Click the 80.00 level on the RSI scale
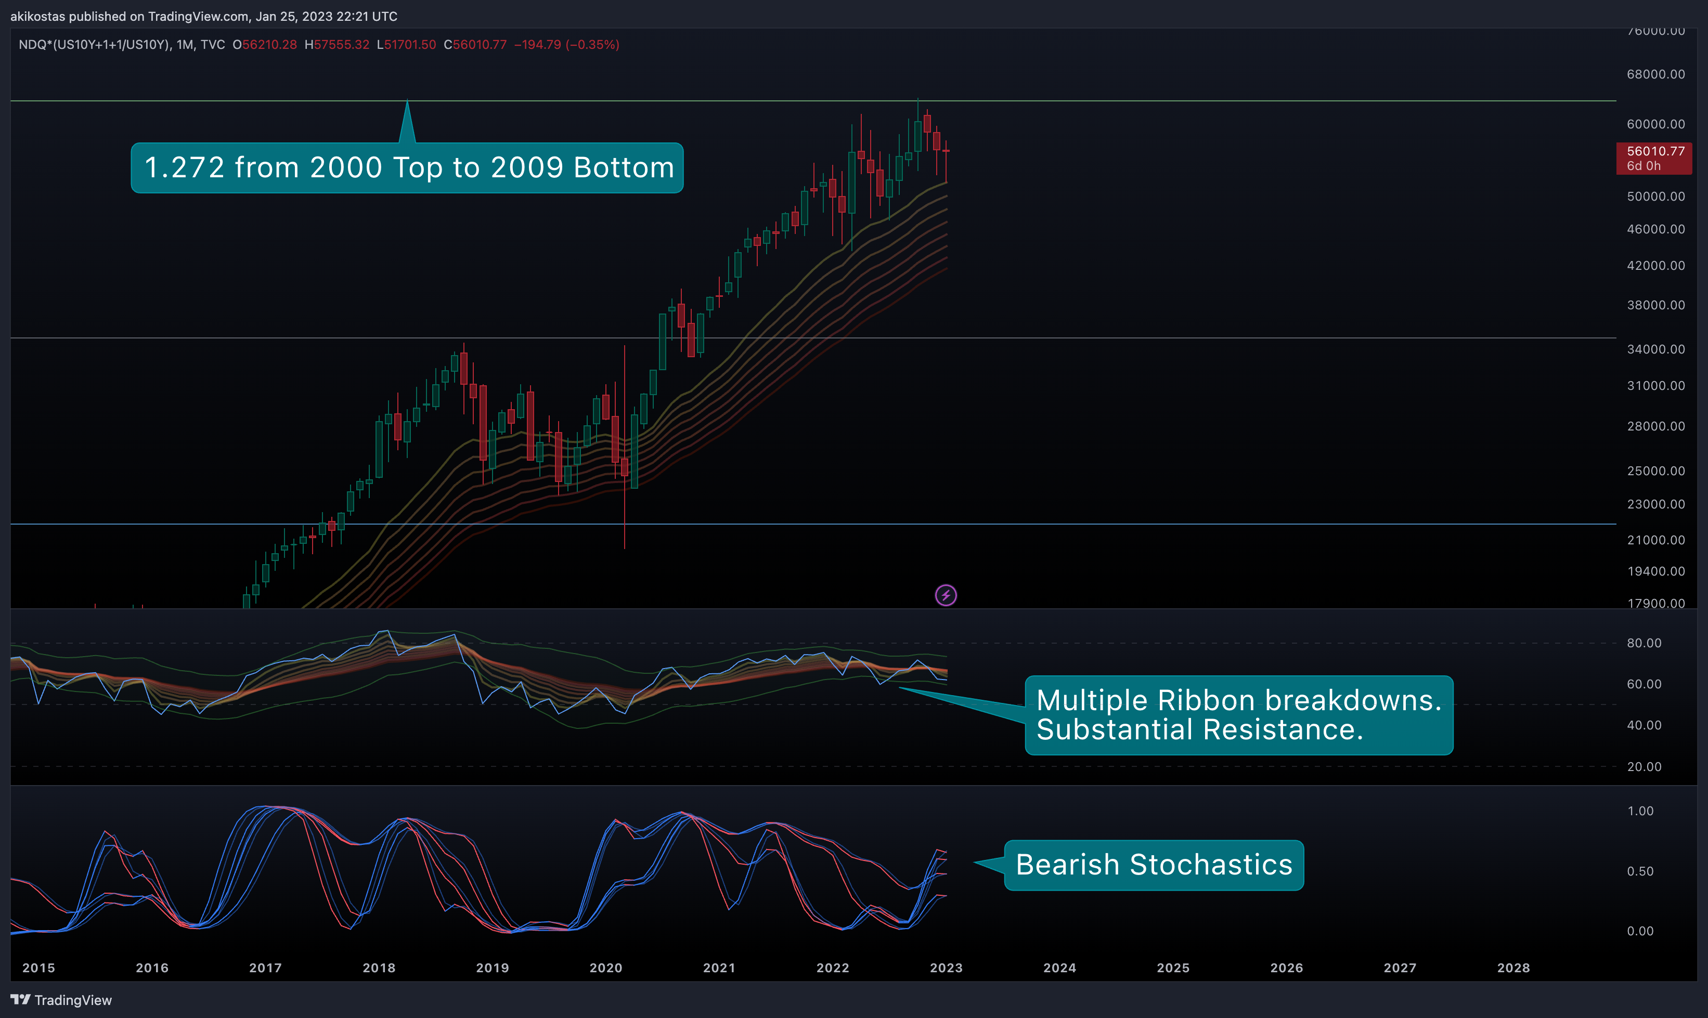 click(x=1644, y=643)
